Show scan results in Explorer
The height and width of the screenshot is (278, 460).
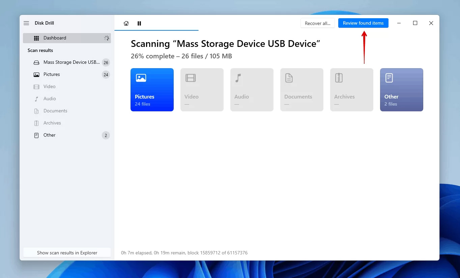click(x=67, y=253)
